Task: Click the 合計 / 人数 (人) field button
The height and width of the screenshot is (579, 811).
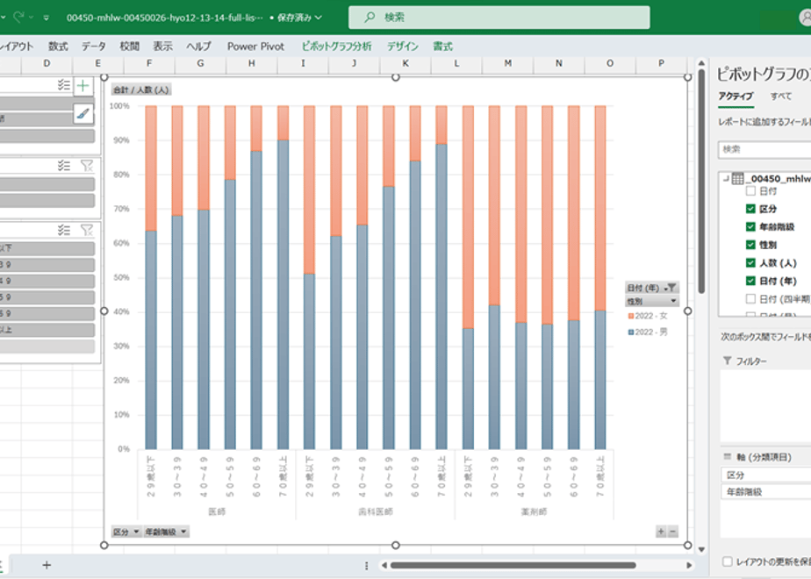Action: point(141,90)
